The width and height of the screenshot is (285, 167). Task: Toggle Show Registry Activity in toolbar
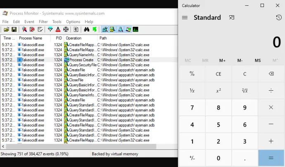click(x=105, y=30)
